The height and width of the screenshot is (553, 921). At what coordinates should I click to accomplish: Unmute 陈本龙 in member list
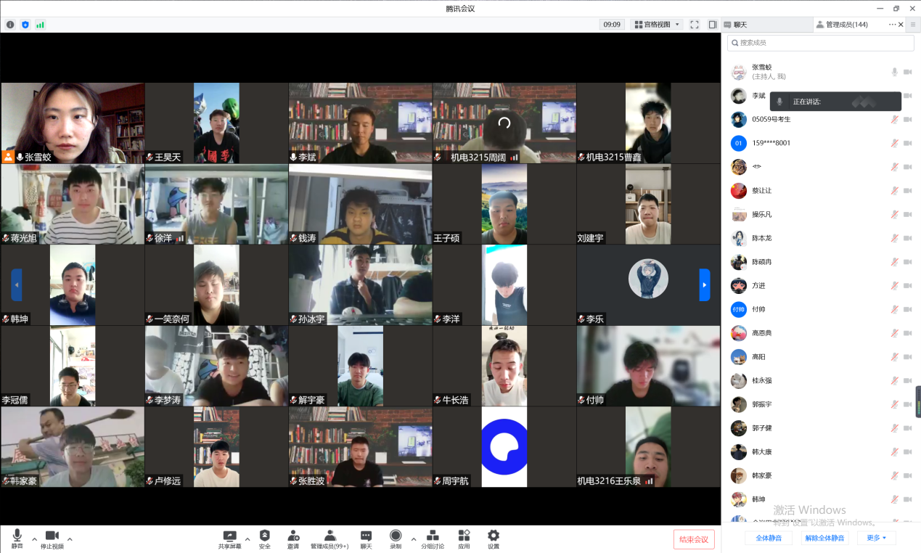tap(895, 239)
